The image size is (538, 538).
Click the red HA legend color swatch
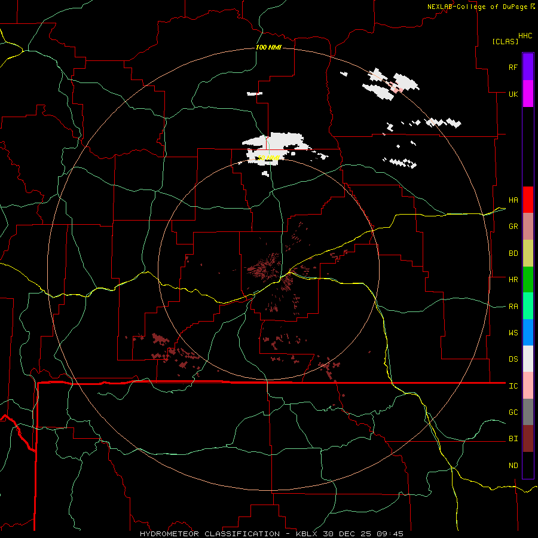(528, 200)
